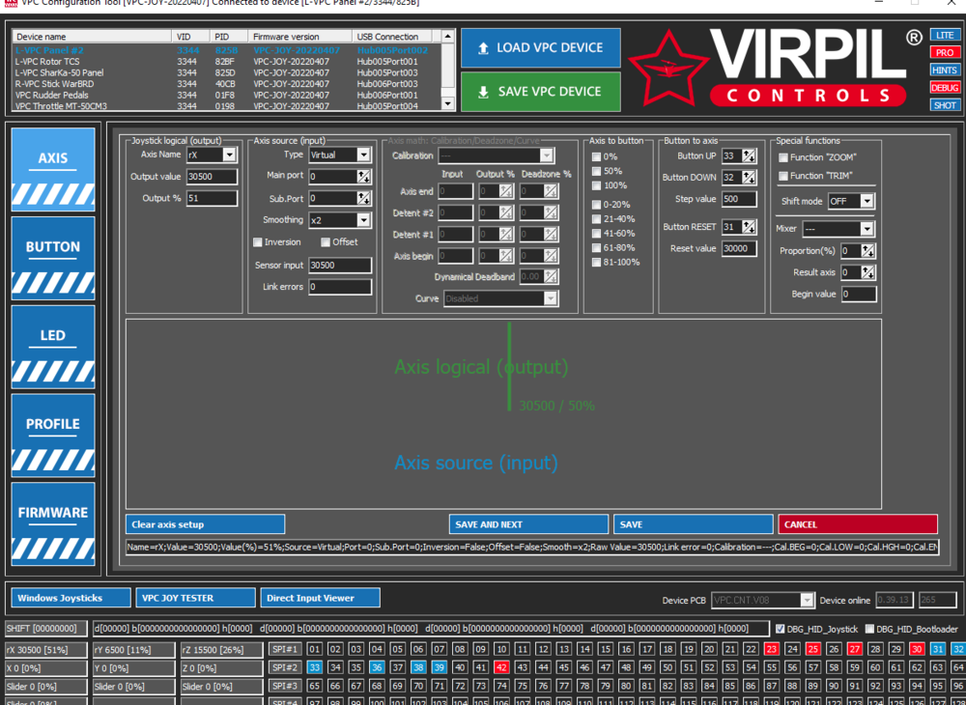Switch to LITE mode
Viewport: 966px width, 705px height.
[x=945, y=35]
